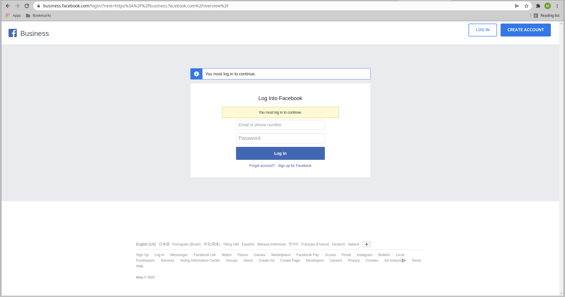Select Español language
This screenshot has width=565, height=297.
point(248,244)
